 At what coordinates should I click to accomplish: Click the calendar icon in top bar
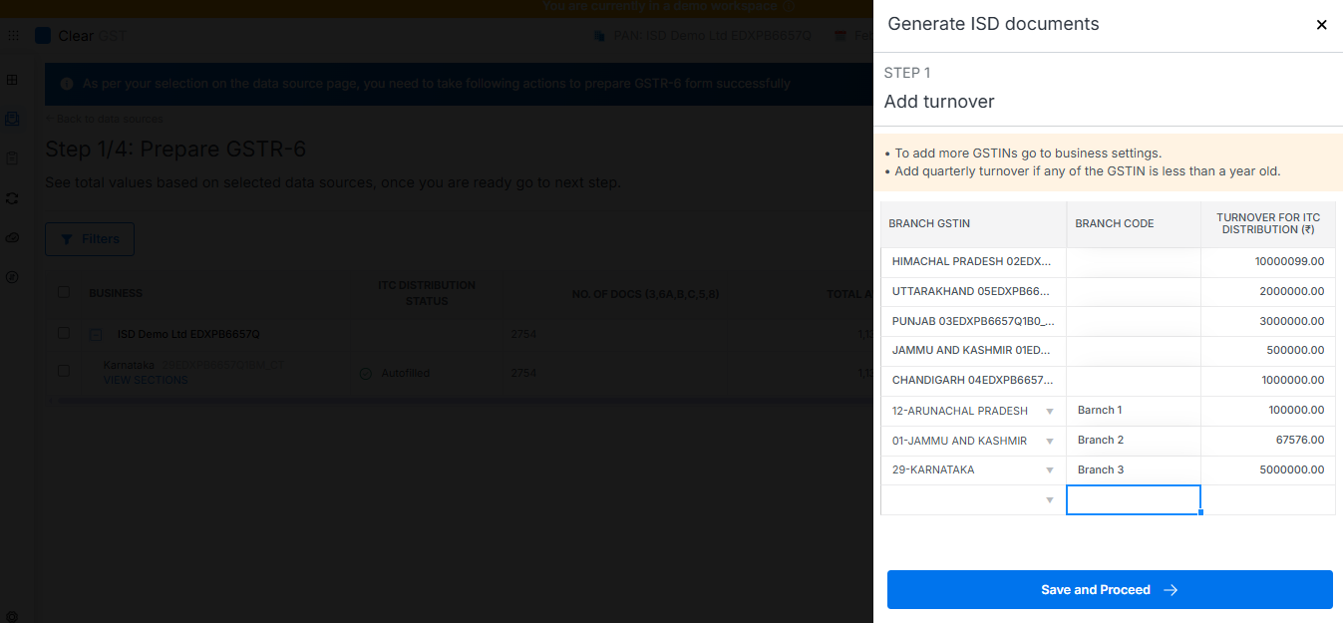840,36
